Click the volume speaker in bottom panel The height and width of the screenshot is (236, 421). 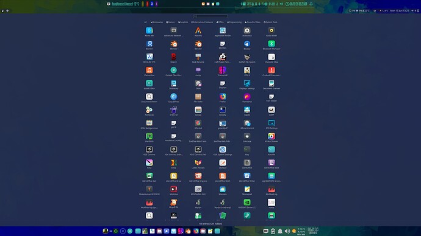tap(287, 231)
